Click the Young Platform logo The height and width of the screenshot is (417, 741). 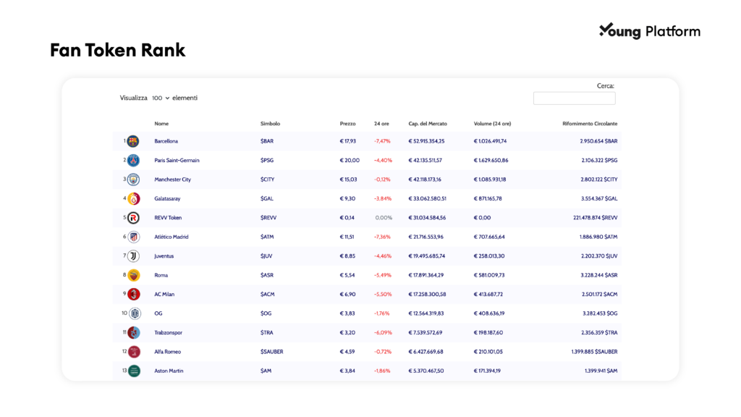650,31
